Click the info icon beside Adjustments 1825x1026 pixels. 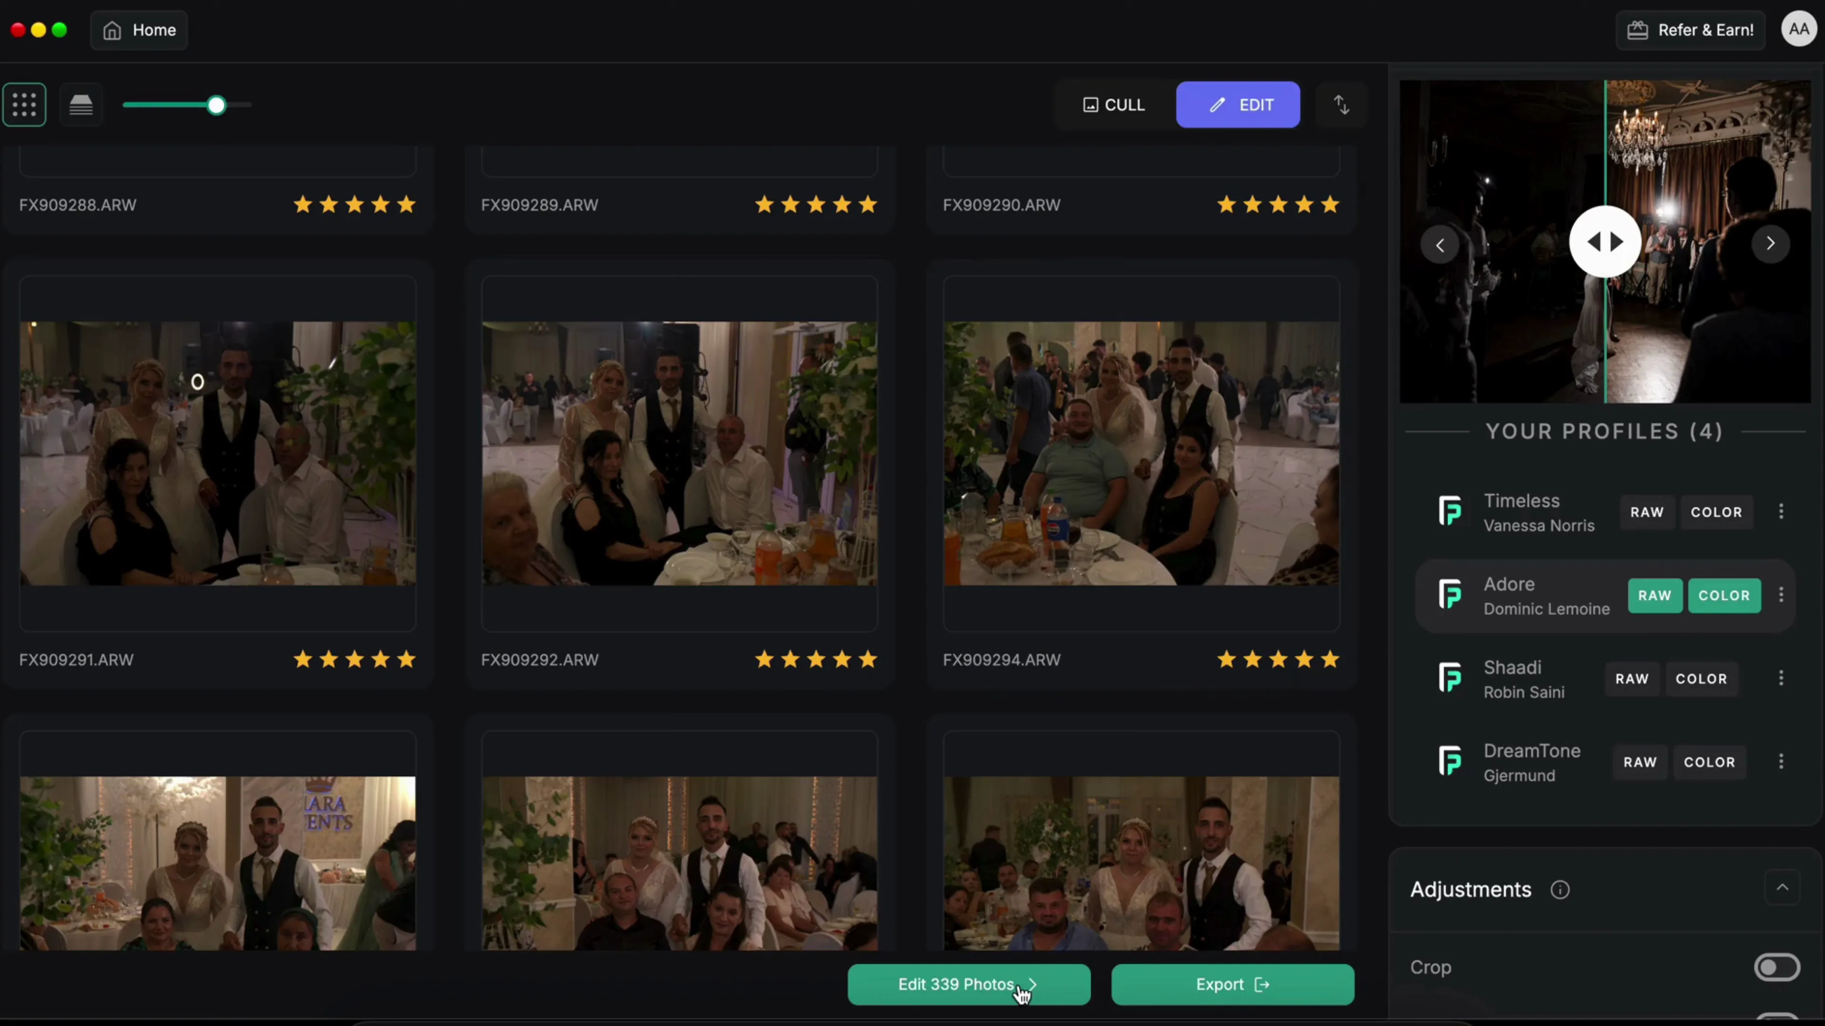(x=1561, y=889)
